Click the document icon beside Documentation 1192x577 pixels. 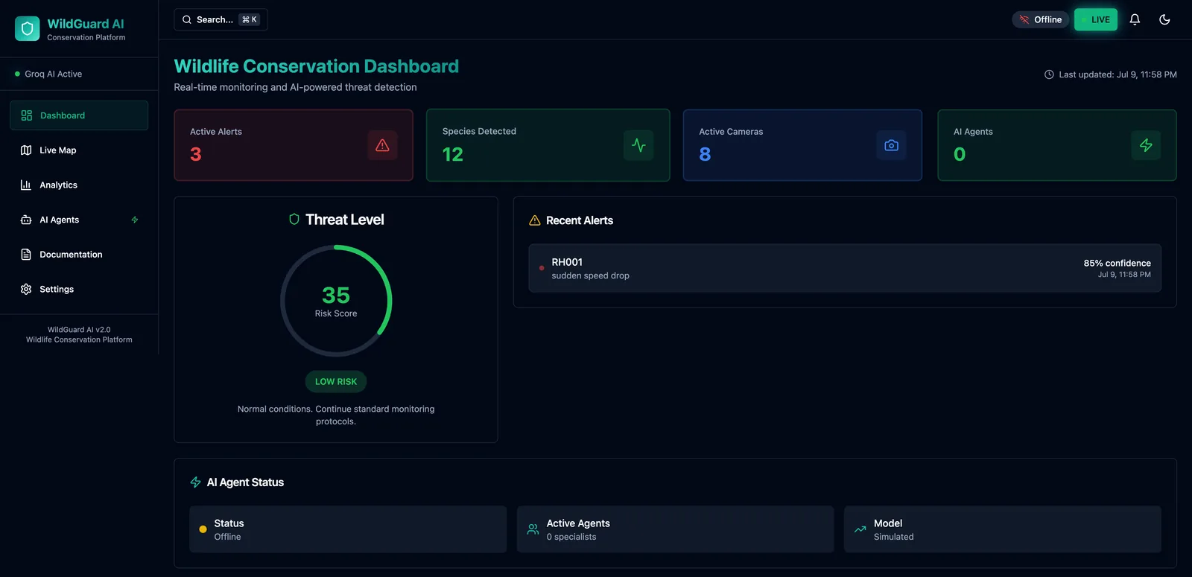pyautogui.click(x=26, y=255)
